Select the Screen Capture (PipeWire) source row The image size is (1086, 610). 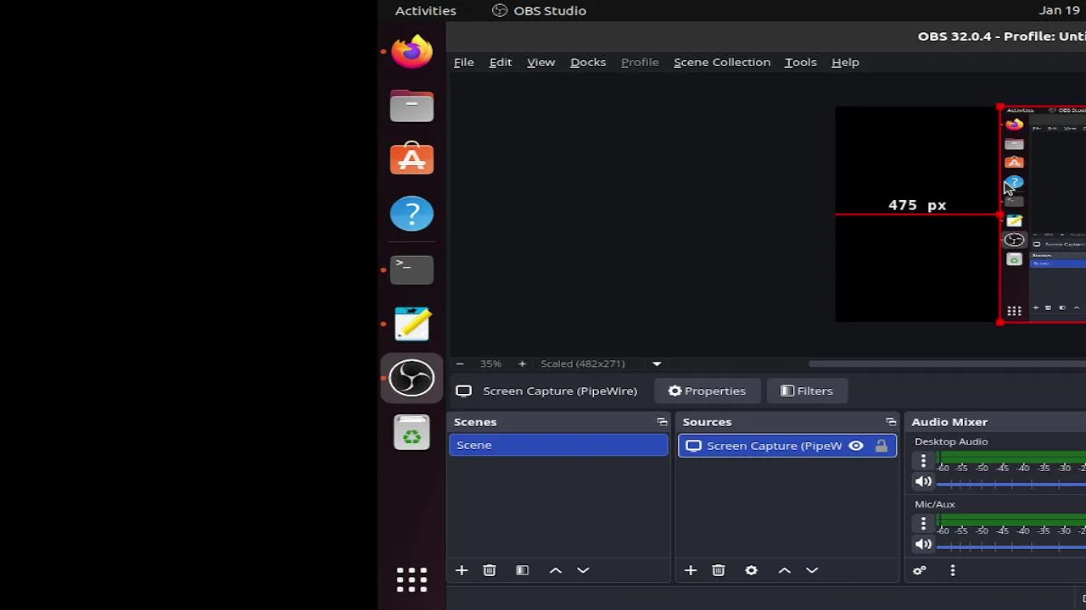pos(787,446)
